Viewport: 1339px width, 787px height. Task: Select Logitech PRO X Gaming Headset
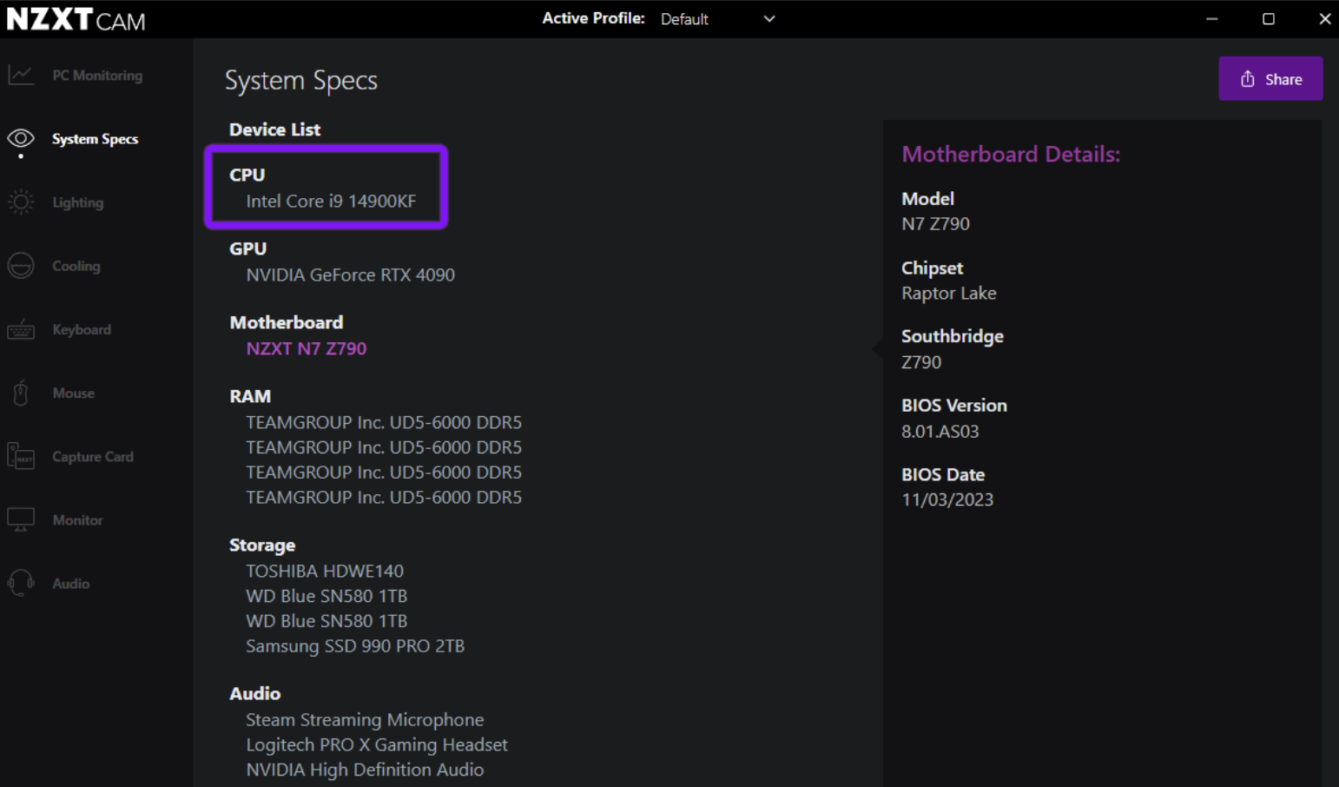coord(377,745)
